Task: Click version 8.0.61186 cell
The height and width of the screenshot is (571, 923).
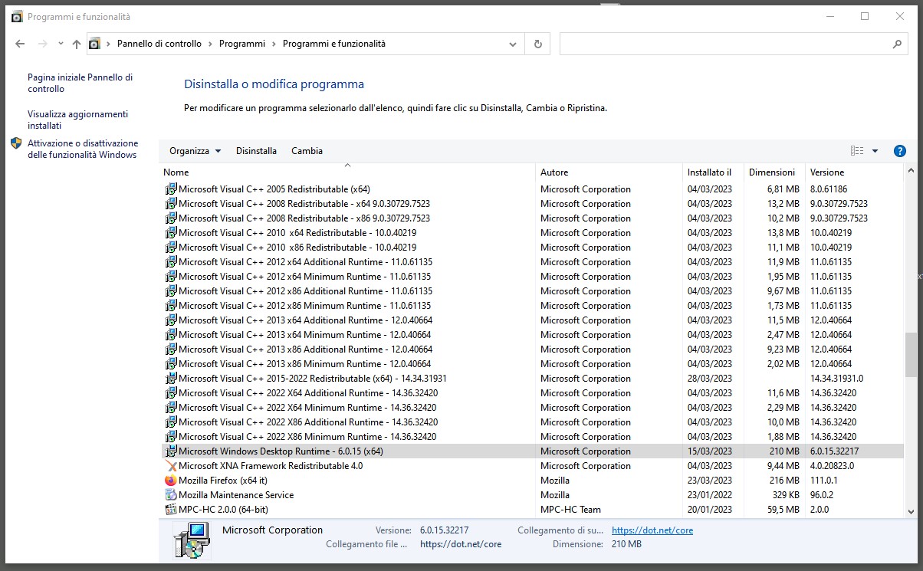Action: [829, 189]
